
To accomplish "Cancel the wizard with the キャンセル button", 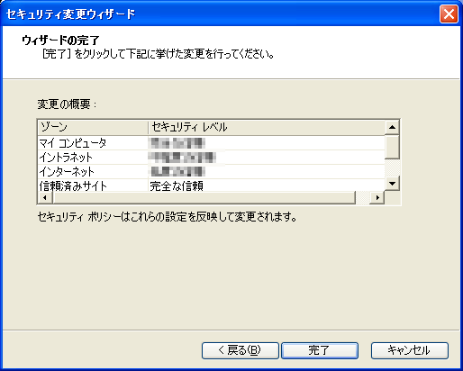I will (410, 350).
